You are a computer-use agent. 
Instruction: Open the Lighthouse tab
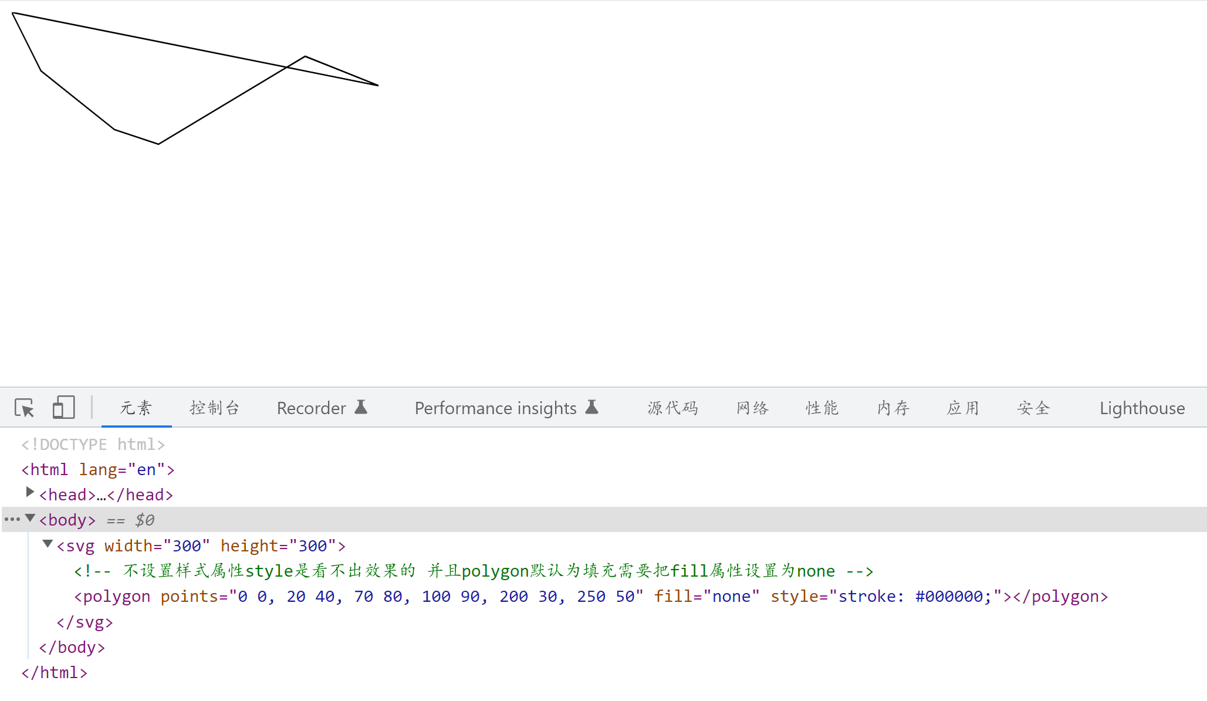[x=1142, y=408]
